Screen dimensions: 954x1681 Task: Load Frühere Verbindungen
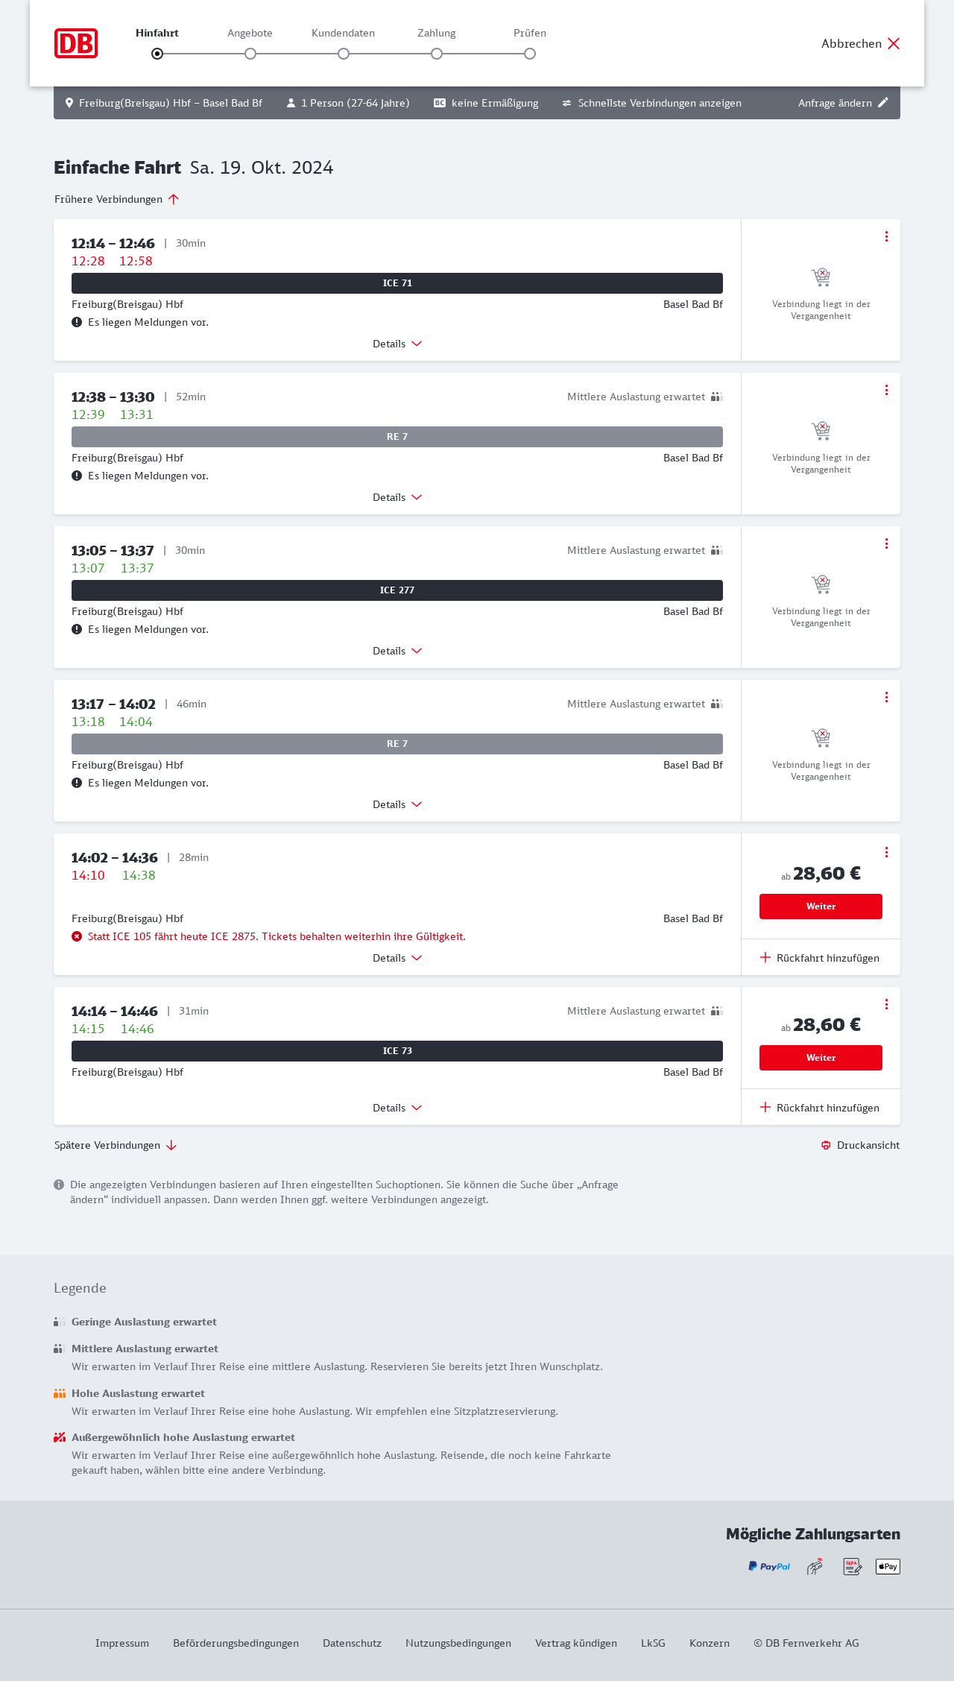(117, 199)
